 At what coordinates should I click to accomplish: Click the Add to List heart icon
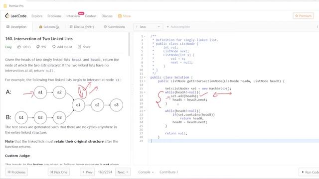pyautogui.click(x=54, y=47)
